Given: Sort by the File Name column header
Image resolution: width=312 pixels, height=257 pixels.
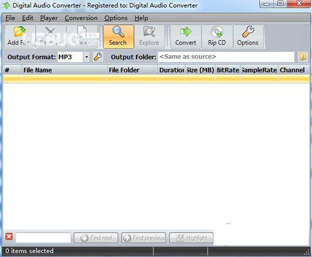Looking at the screenshot, I should (64, 70).
